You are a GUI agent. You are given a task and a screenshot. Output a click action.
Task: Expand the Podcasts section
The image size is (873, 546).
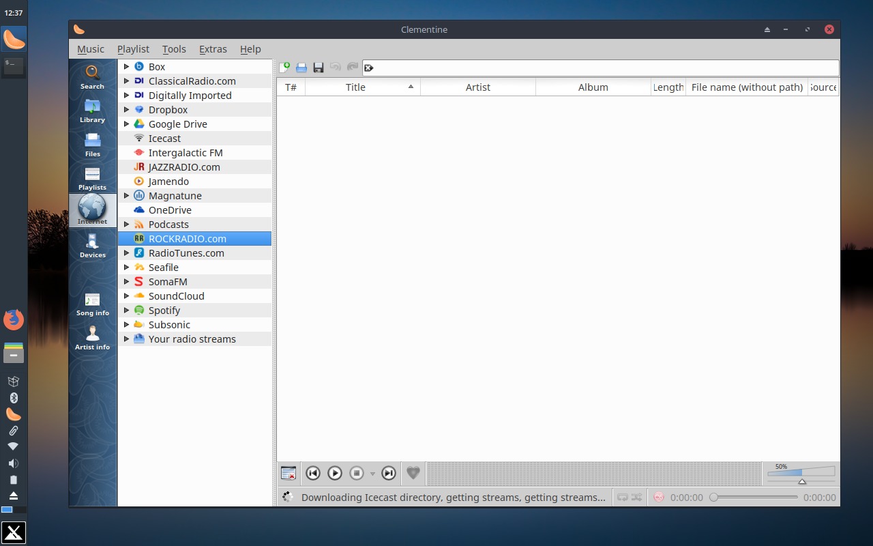(x=125, y=224)
